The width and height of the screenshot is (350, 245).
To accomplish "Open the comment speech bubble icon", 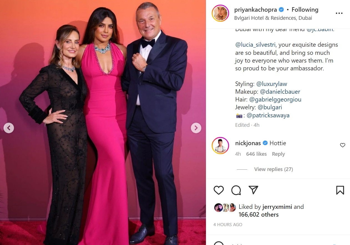I will click(x=236, y=190).
